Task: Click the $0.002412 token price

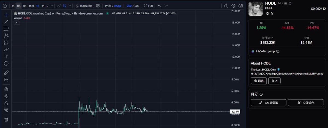Action: (x=318, y=9)
